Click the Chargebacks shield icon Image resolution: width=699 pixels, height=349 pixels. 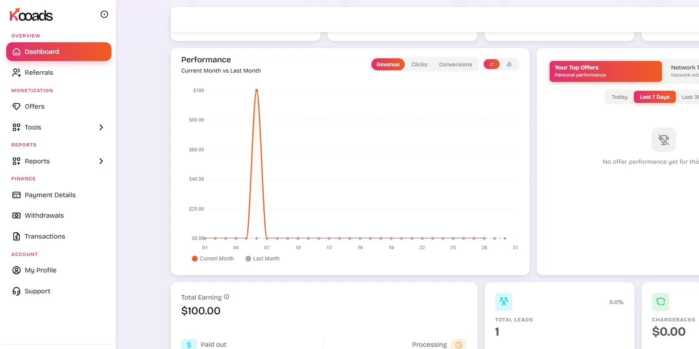pos(661,302)
